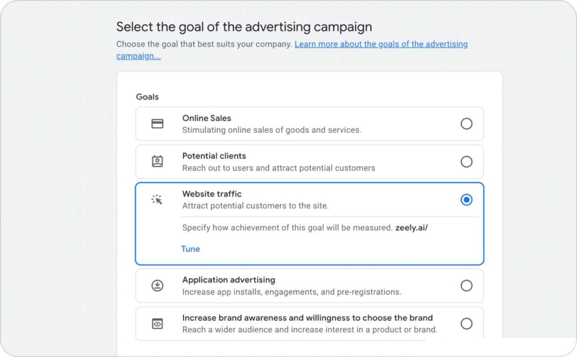
Task: Click the cursor icon beside Website traffic
Action: point(157,199)
